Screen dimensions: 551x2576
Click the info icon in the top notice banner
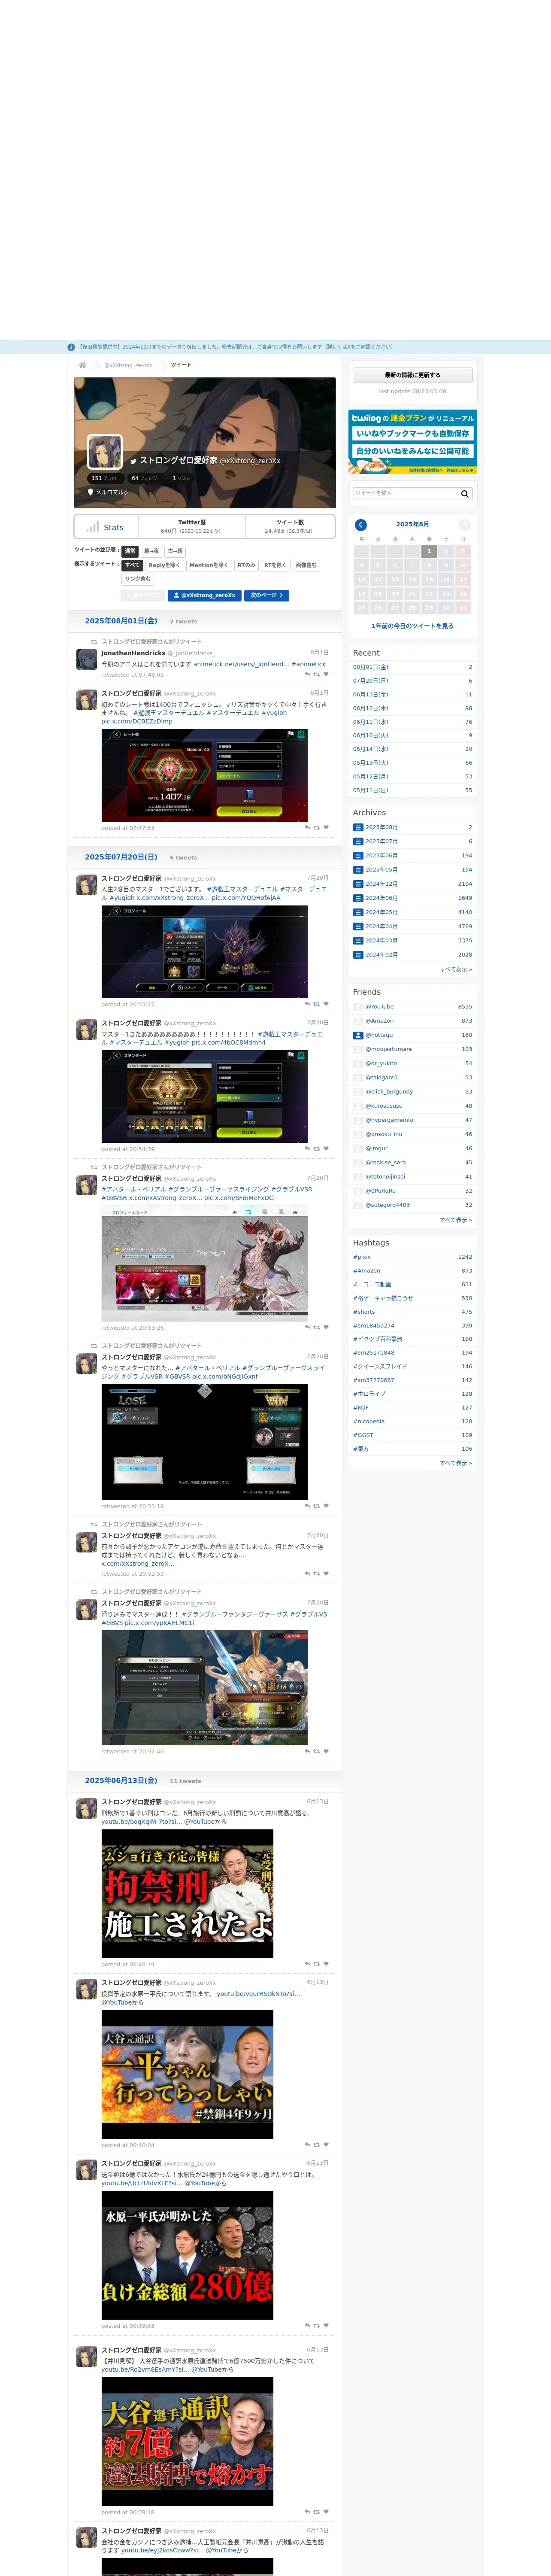tap(71, 347)
